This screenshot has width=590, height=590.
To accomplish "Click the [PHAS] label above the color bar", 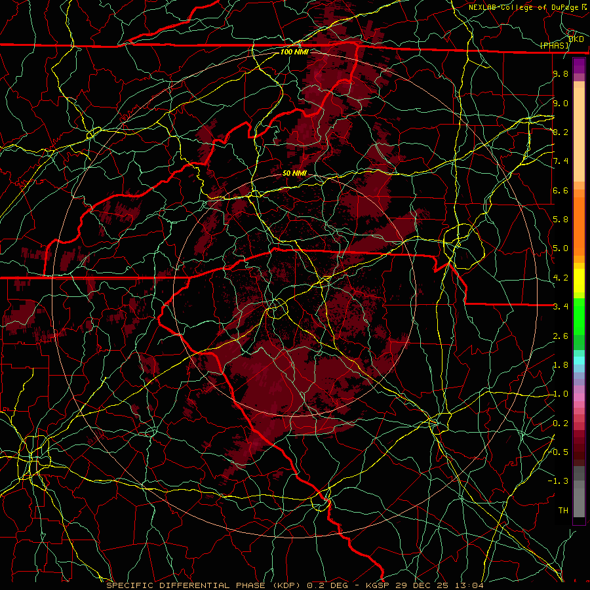I will (555, 45).
